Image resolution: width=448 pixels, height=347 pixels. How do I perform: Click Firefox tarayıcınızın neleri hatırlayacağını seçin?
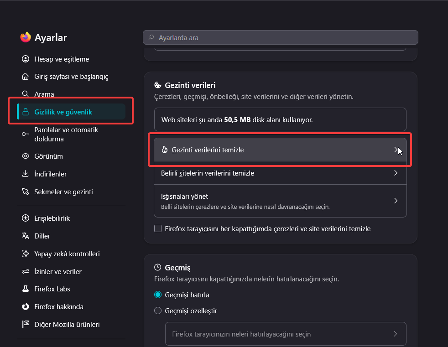[x=286, y=334]
